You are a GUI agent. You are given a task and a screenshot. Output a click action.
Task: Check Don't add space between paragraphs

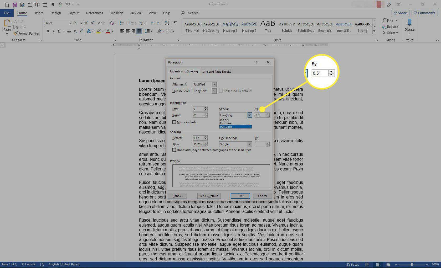[x=174, y=150]
